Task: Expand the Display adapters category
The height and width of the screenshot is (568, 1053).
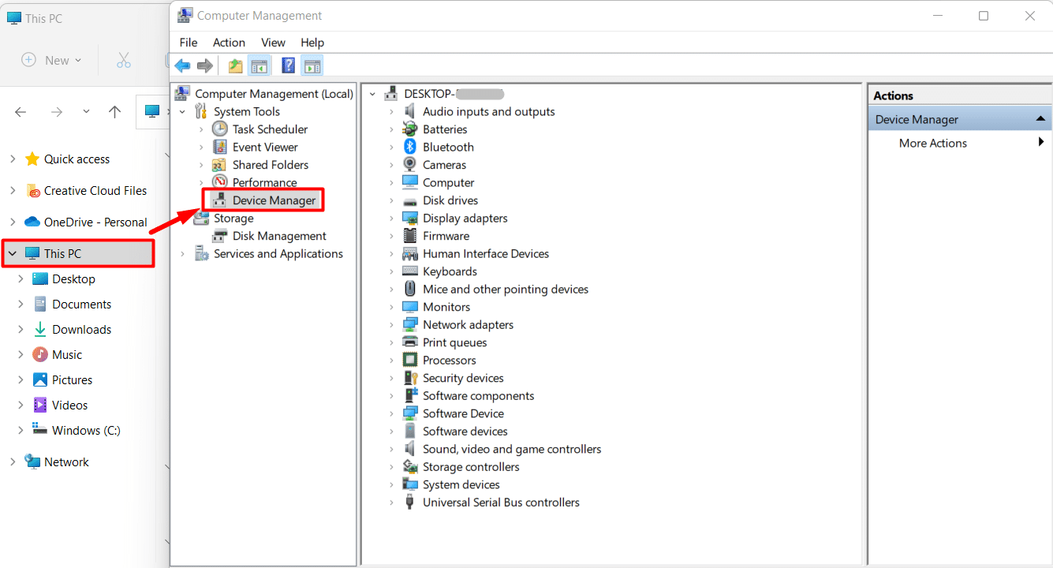Action: pyautogui.click(x=391, y=219)
